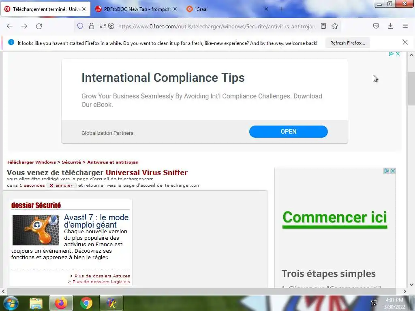
Task: Go back using the browser back arrow
Action: [x=10, y=26]
